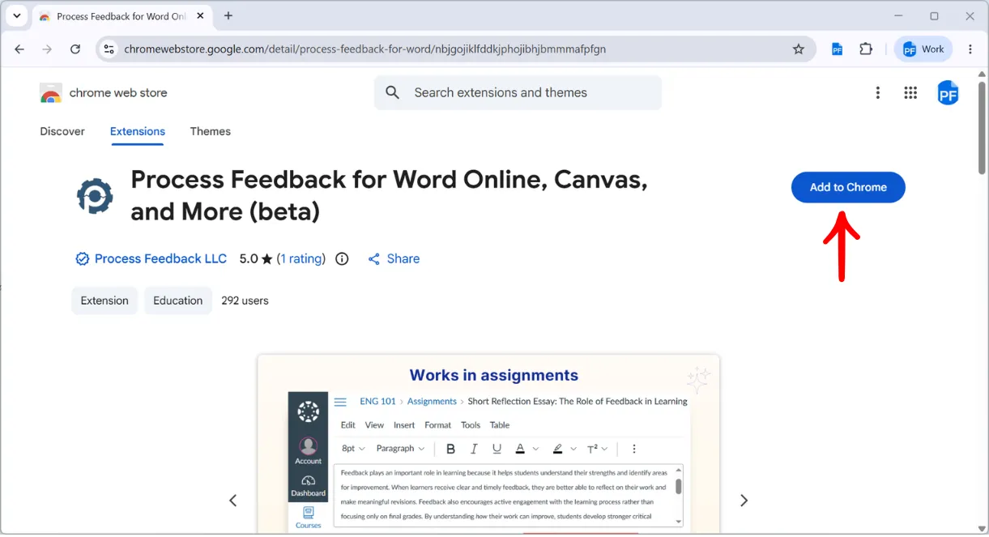Show the next screenshot in the carousel

pos(744,501)
